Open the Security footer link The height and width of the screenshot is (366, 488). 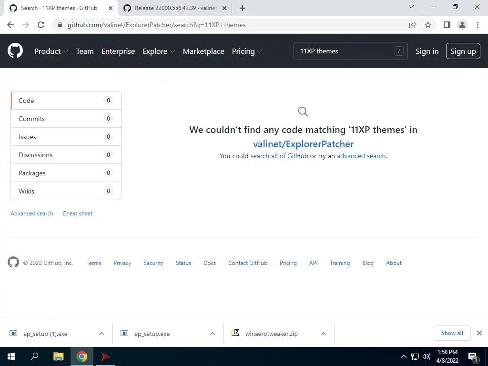153,263
